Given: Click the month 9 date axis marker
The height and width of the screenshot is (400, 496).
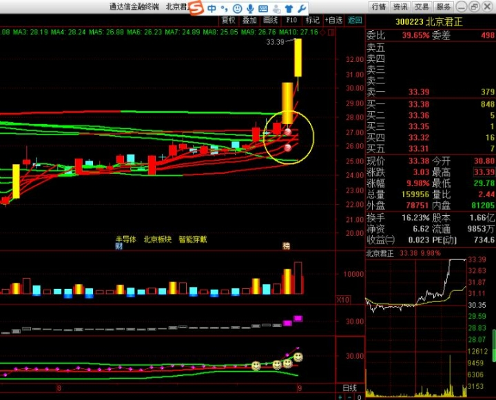Looking at the screenshot, I should click(300, 388).
